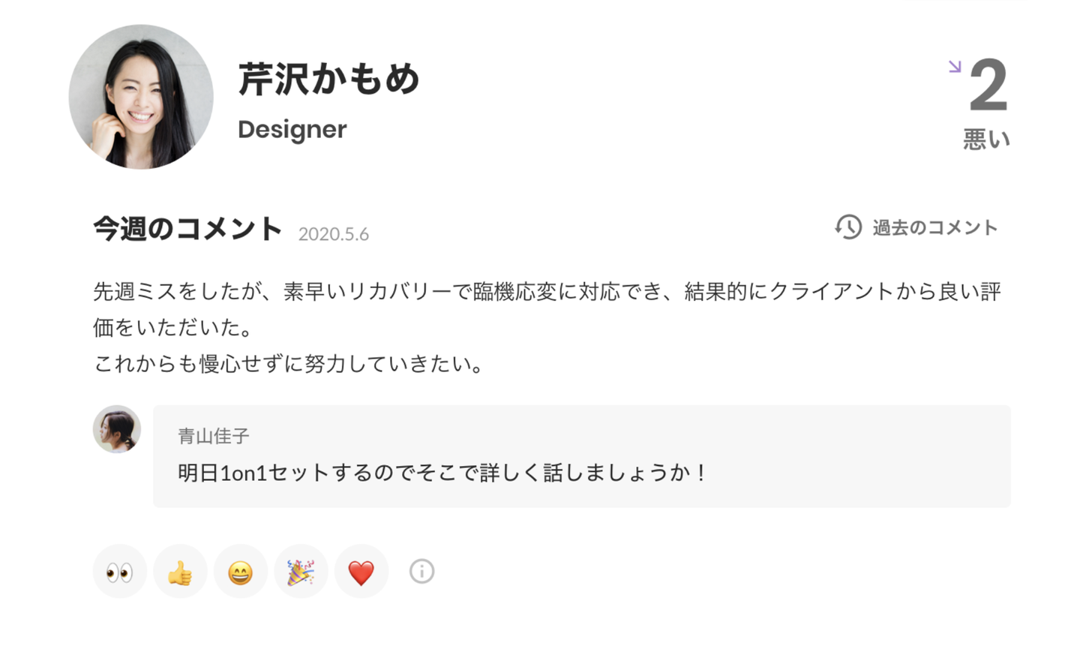Click the score number 2
Viewport: 1080px width, 667px height.
click(988, 86)
